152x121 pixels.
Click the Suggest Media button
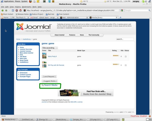click(x=50, y=81)
